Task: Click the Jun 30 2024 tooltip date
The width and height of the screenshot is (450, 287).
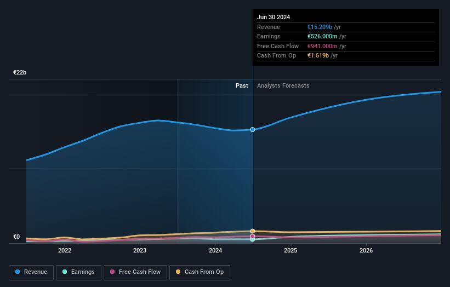Action: click(x=274, y=17)
